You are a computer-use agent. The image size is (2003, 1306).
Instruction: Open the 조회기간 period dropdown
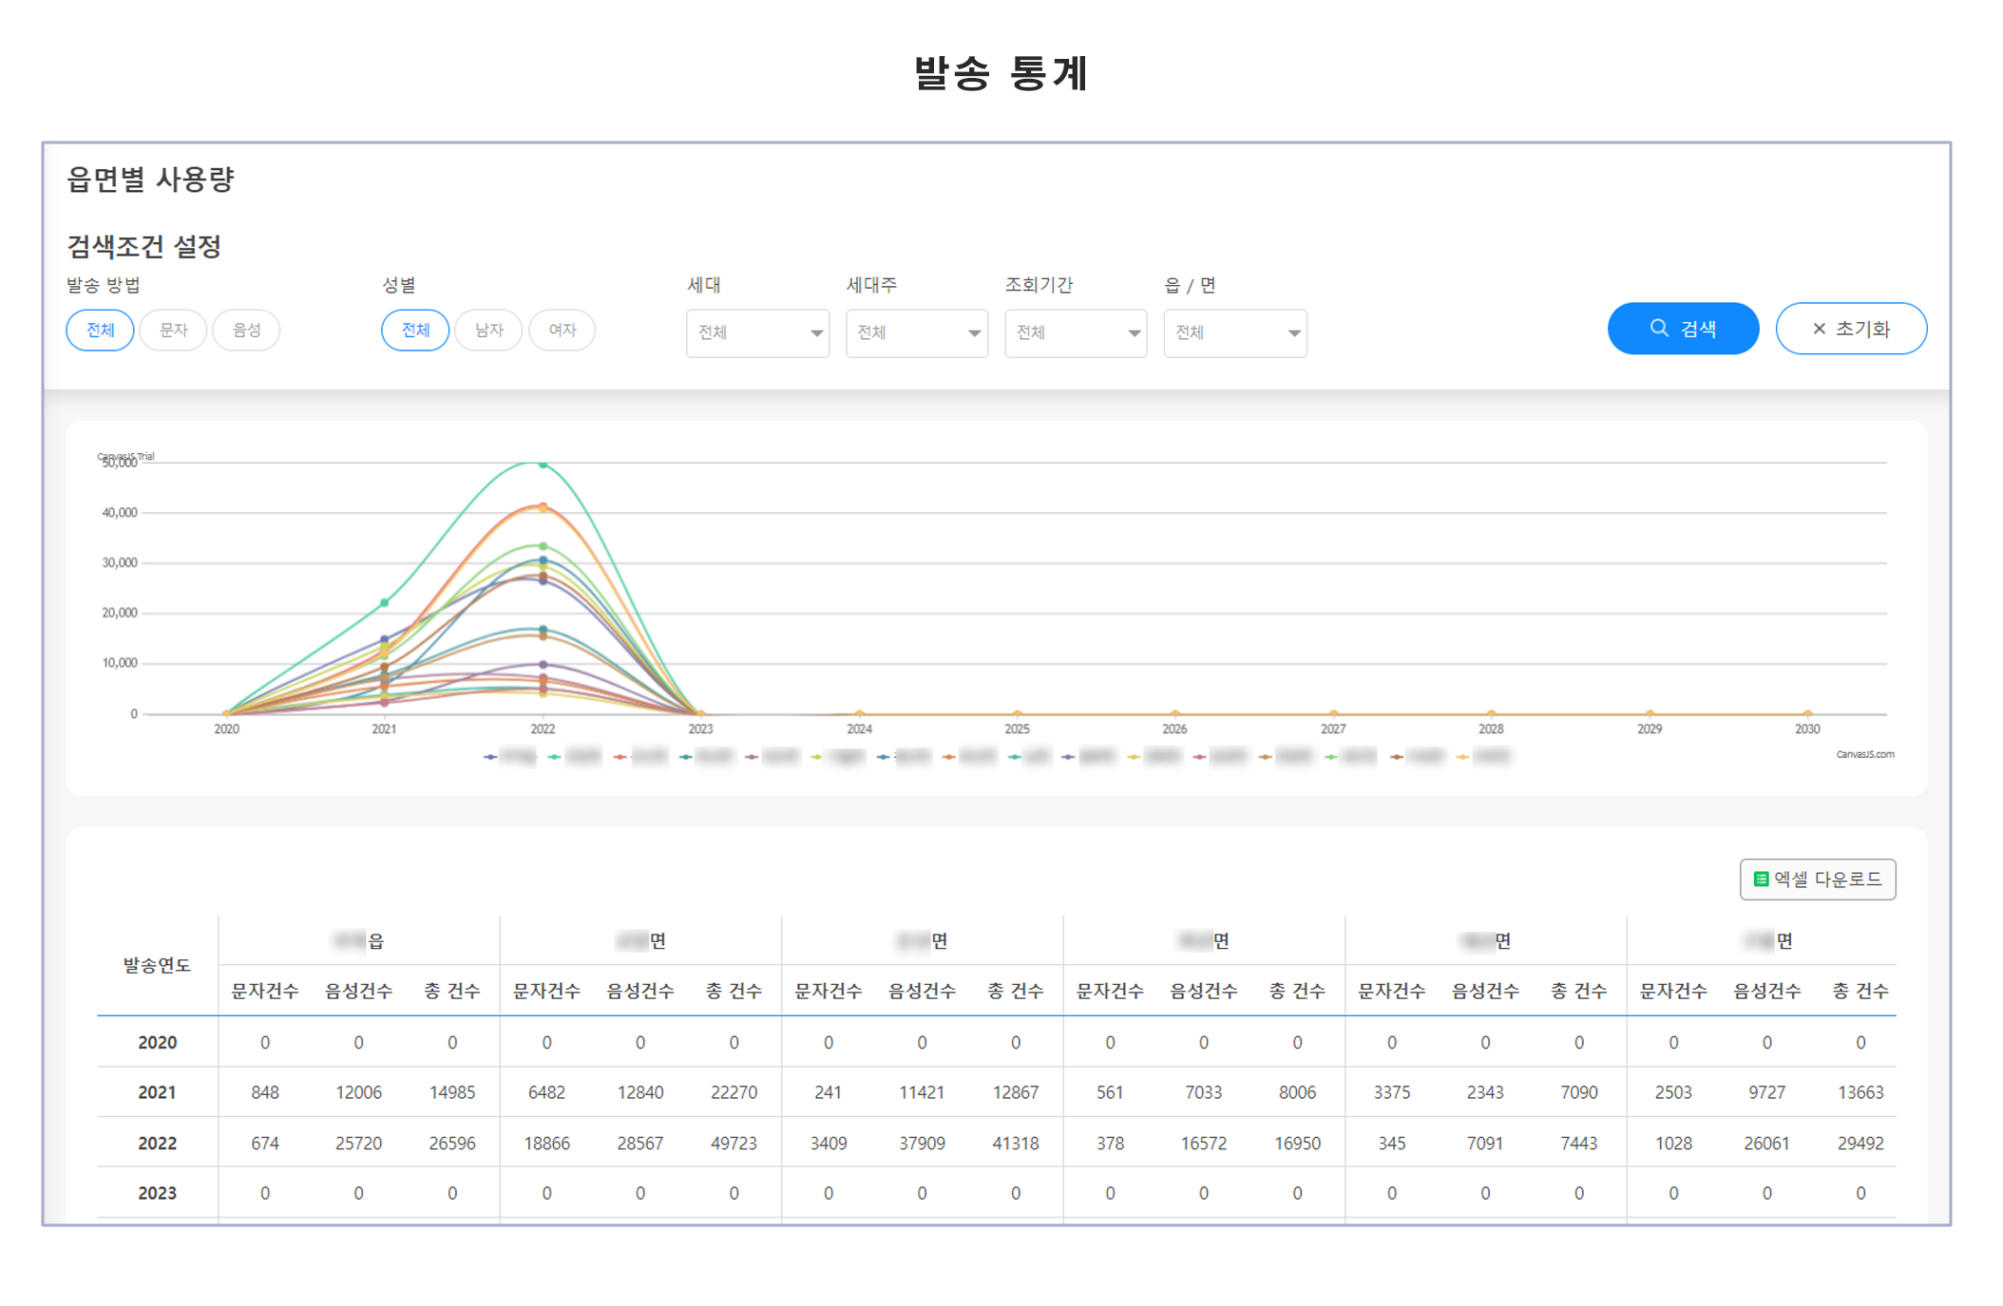click(x=1076, y=332)
